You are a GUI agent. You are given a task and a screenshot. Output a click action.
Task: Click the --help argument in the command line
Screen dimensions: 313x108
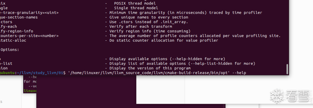point(239,73)
